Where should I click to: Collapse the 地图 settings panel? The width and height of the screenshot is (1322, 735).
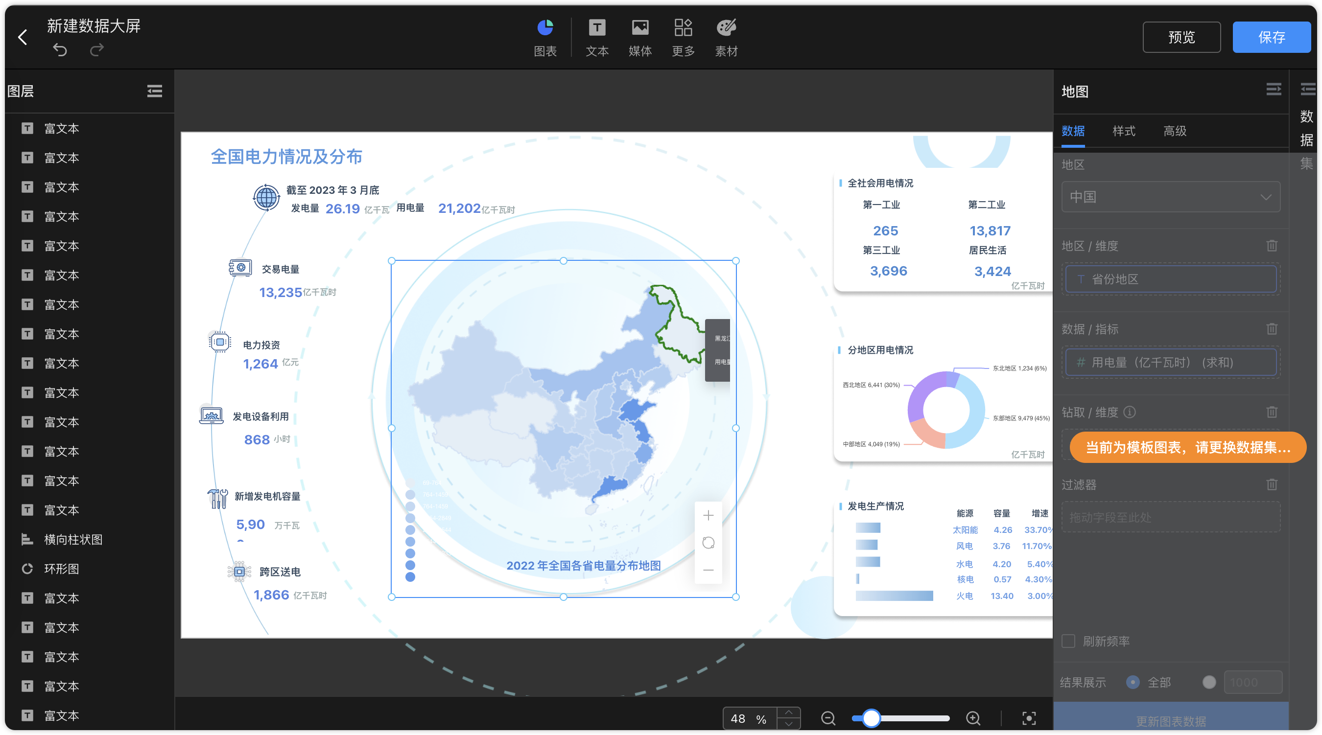(1273, 90)
